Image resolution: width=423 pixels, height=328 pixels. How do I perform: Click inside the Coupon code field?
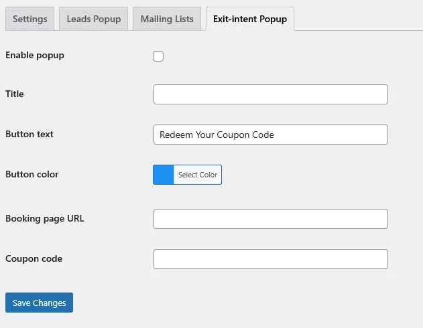pyautogui.click(x=270, y=259)
